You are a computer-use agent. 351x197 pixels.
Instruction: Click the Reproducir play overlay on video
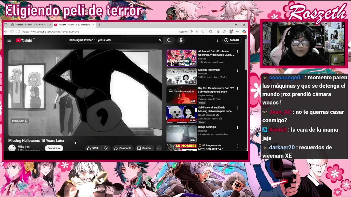[19, 121]
